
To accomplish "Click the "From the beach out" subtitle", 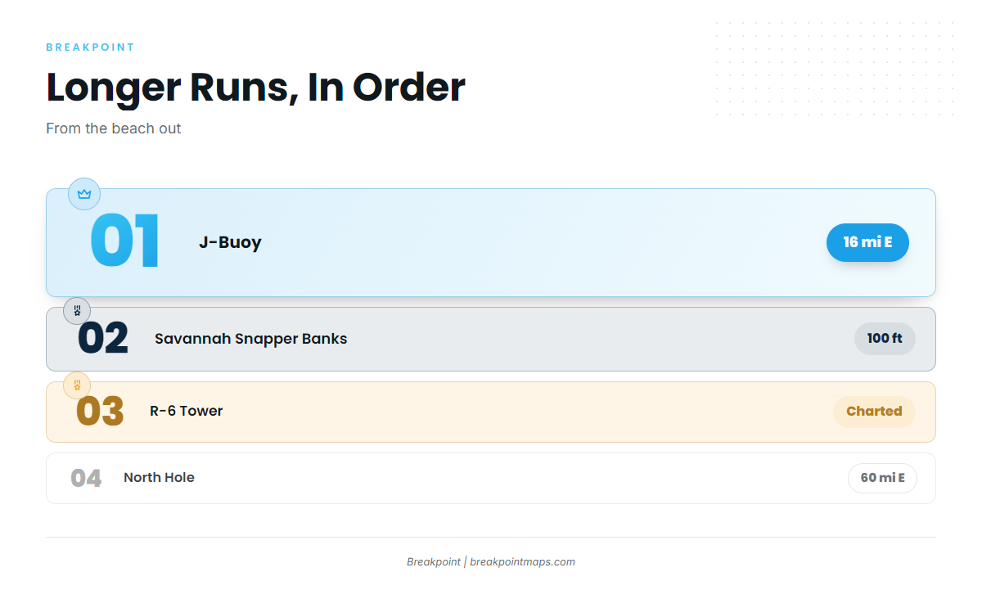I will coord(114,128).
